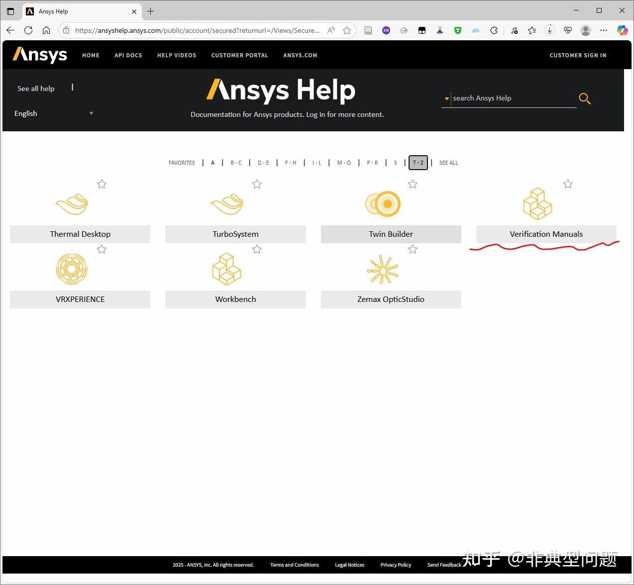The image size is (634, 585).
Task: Click the site info lock icon
Action: pyautogui.click(x=66, y=30)
